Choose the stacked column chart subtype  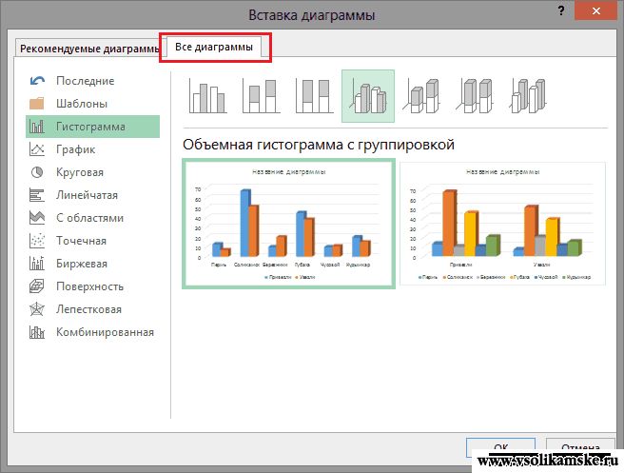click(260, 96)
